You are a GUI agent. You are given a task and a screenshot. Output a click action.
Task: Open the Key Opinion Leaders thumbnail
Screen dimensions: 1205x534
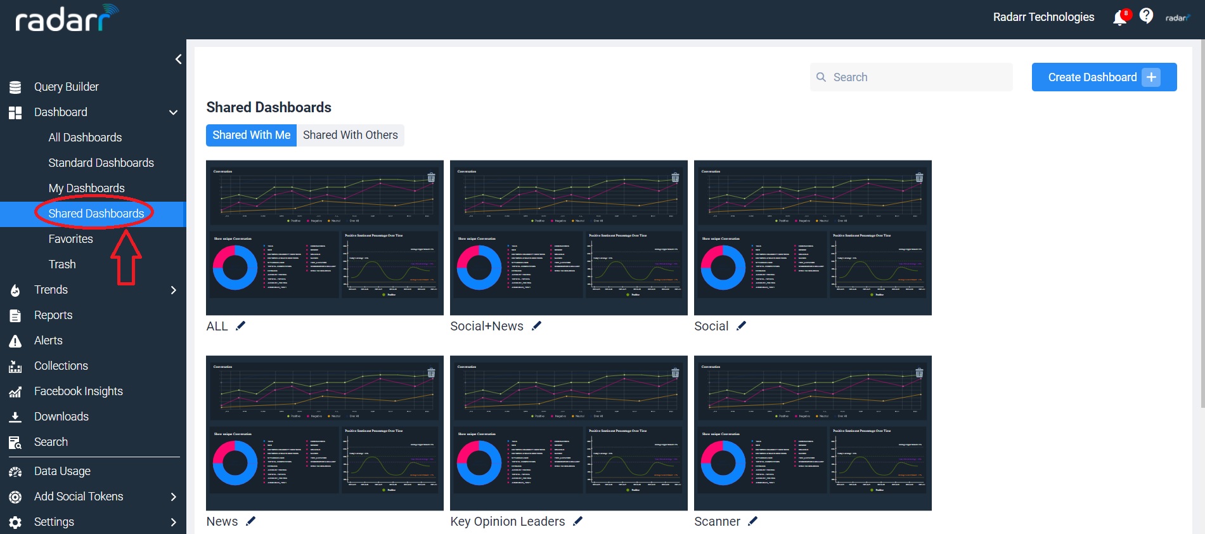[x=569, y=433]
